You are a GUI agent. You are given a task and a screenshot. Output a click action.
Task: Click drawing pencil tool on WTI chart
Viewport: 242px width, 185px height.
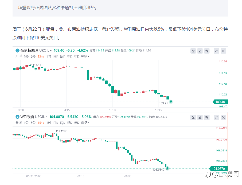coord(200,117)
